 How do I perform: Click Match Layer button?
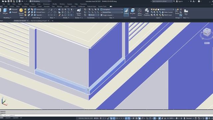pyautogui.click(x=167, y=15)
